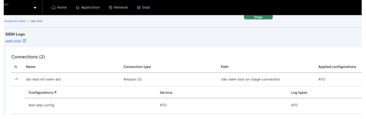Click the Name column header

(31, 67)
